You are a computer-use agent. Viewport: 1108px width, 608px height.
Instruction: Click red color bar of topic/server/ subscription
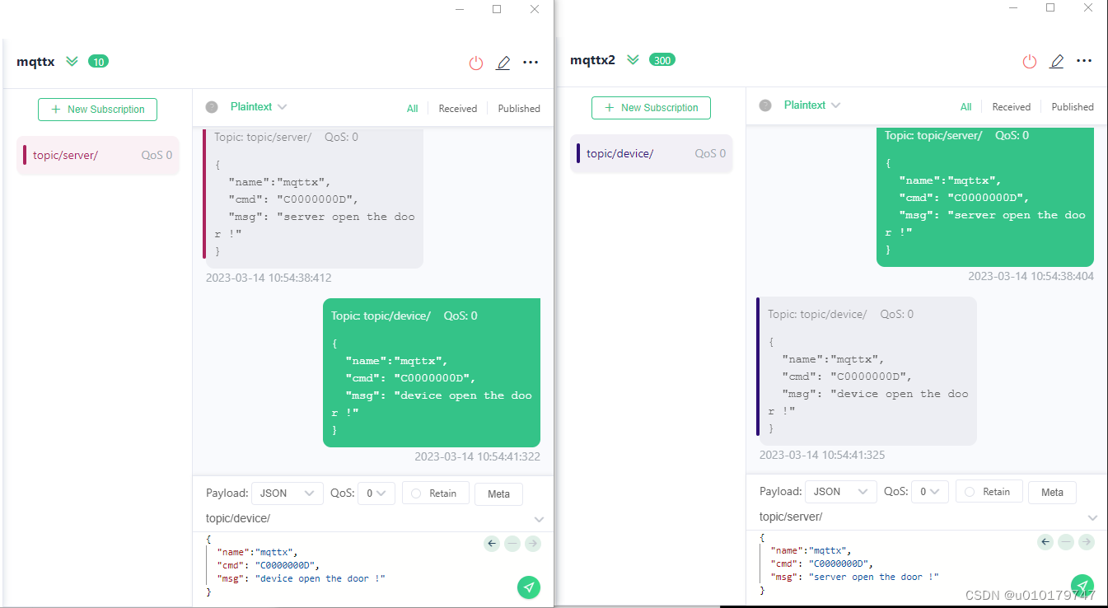25,155
